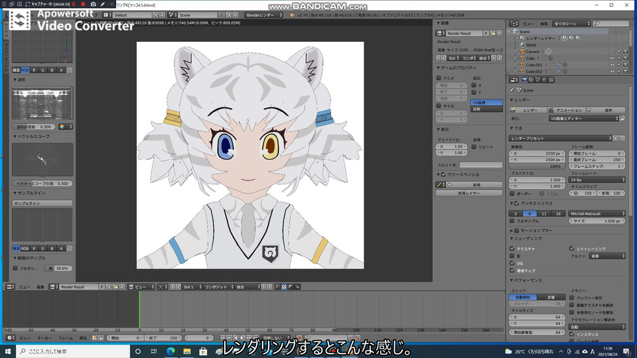Open the UV画像エディター display dropdown

[583, 119]
